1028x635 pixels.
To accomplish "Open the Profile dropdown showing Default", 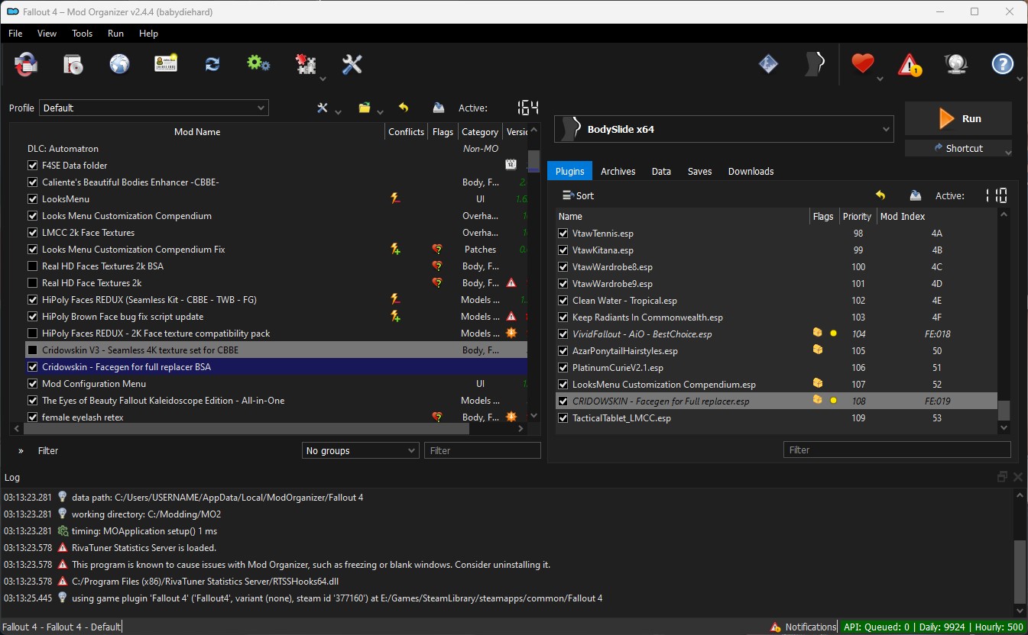I will tap(154, 108).
